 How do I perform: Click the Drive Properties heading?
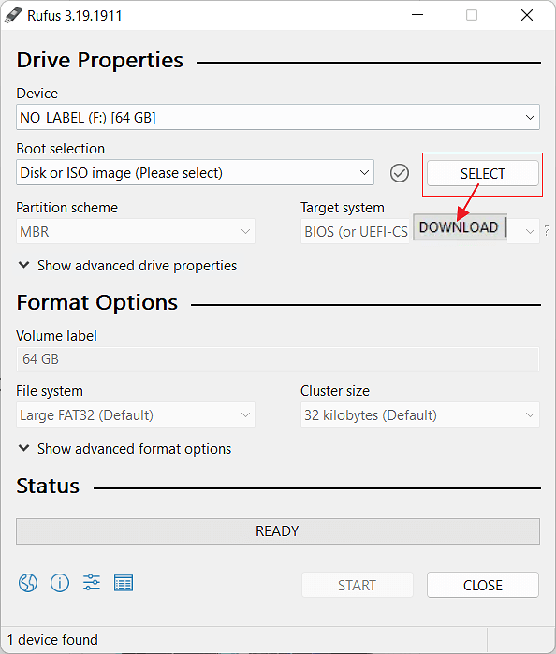coord(100,60)
